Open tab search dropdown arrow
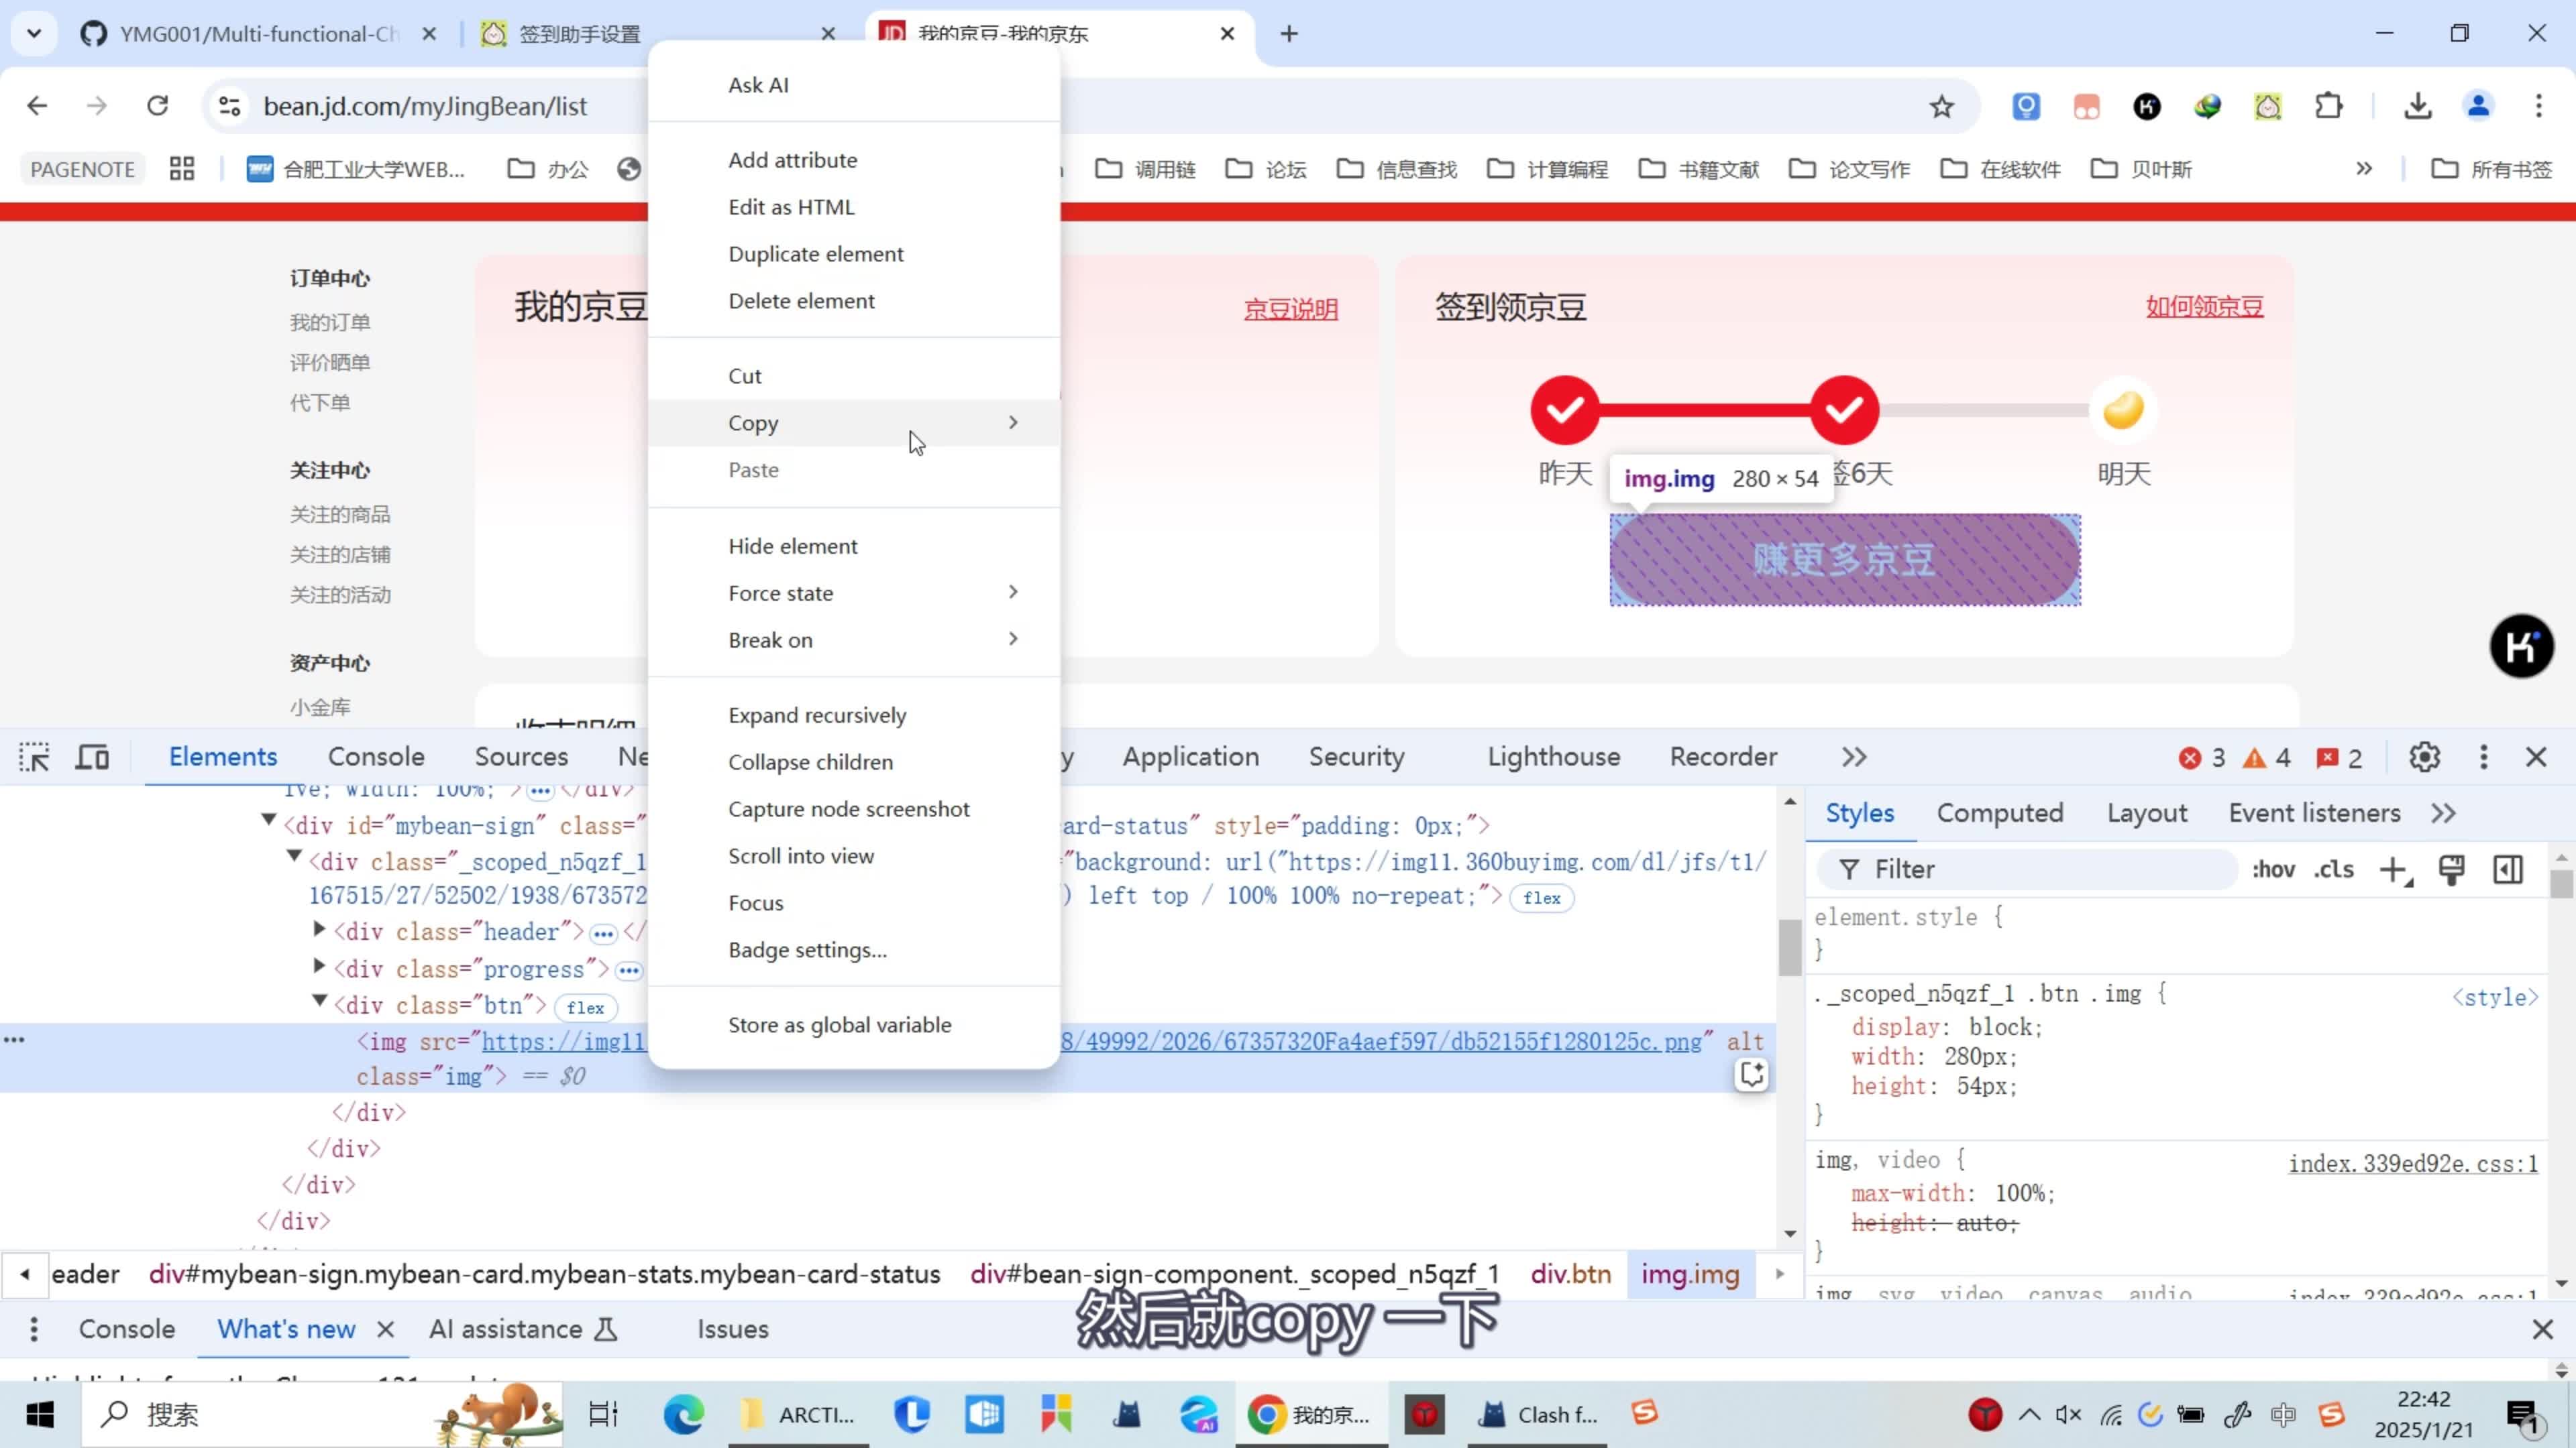 pyautogui.click(x=34, y=34)
